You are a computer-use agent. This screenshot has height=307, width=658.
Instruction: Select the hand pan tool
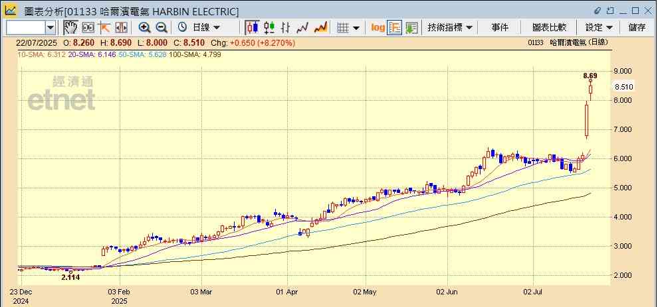point(70,28)
